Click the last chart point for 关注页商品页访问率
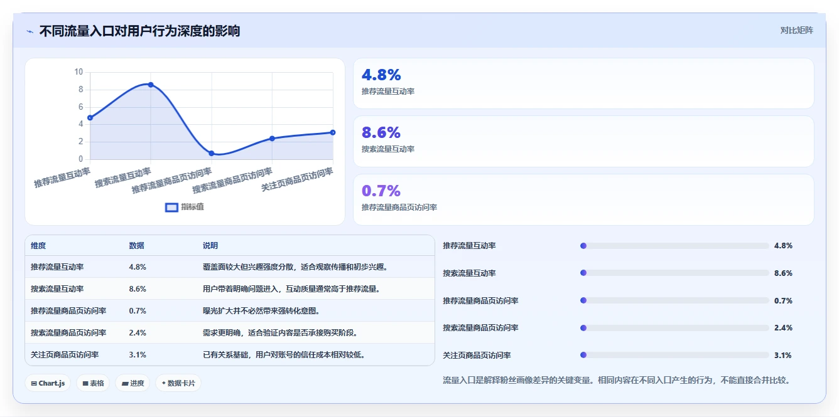The width and height of the screenshot is (839, 417). point(332,132)
